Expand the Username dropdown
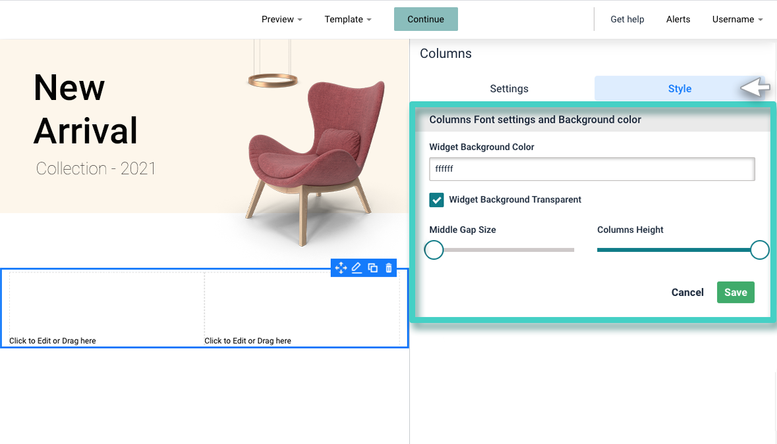The width and height of the screenshot is (777, 444). click(737, 19)
